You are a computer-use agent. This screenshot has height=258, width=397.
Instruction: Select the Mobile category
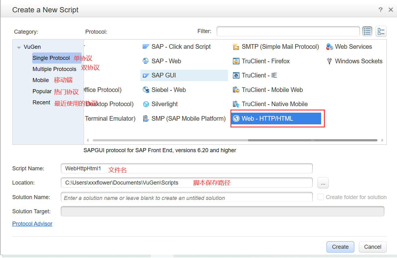[x=41, y=80]
